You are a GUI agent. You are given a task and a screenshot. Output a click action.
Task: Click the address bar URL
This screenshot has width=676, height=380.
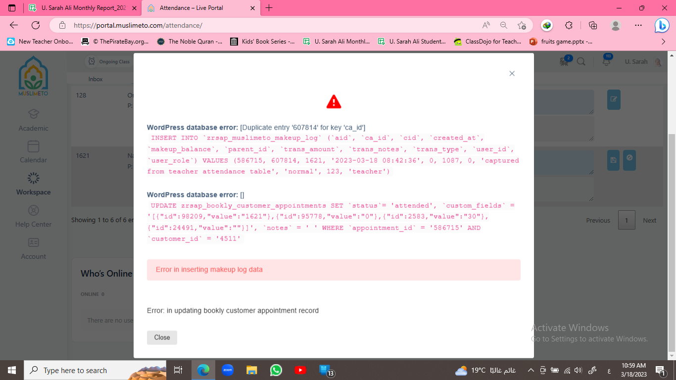click(138, 25)
